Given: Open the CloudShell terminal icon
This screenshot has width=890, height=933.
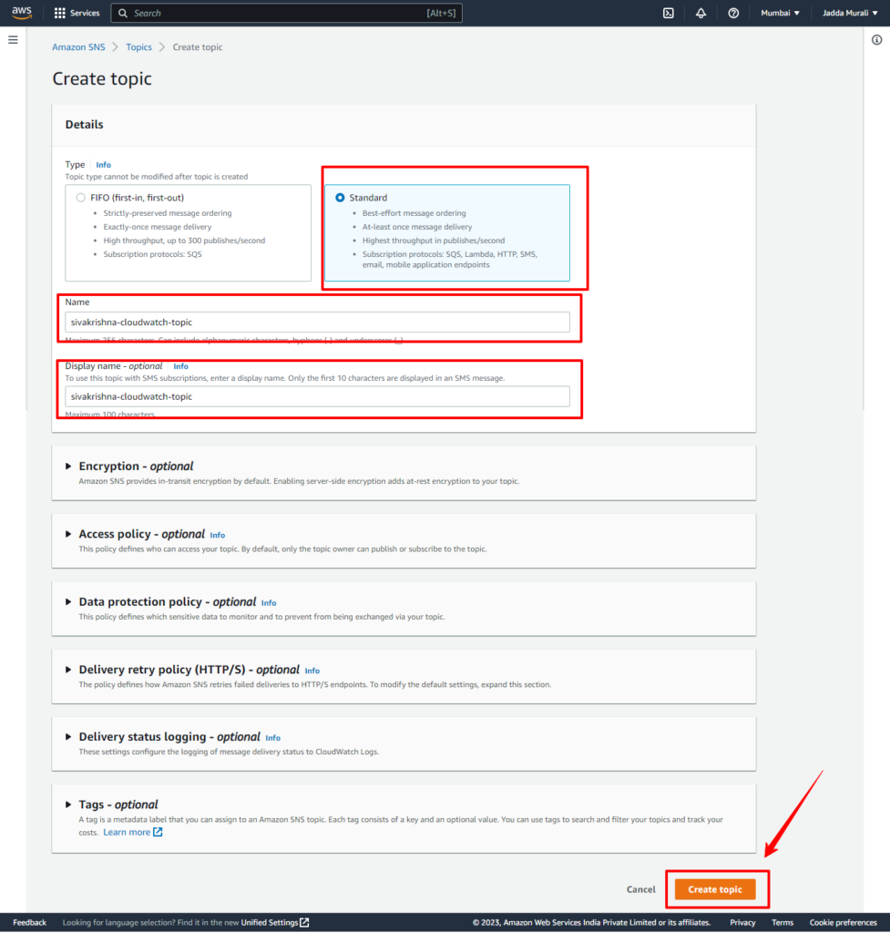Looking at the screenshot, I should [669, 13].
